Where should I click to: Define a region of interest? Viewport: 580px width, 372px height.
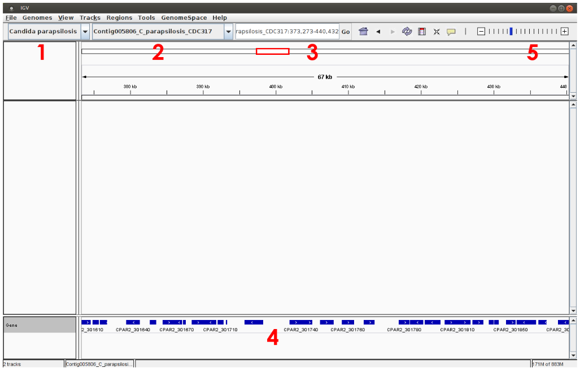click(422, 32)
